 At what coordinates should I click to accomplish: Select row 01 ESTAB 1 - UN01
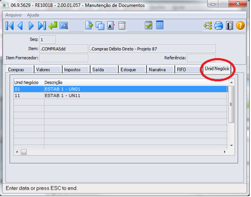[x=121, y=89]
